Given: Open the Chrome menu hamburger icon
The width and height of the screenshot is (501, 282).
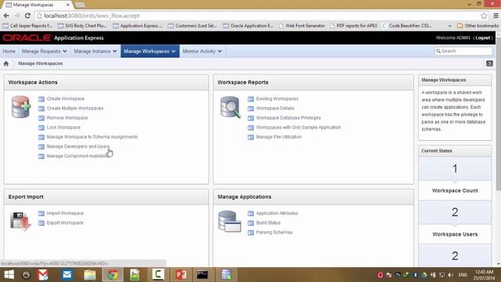Looking at the screenshot, I should point(496,16).
